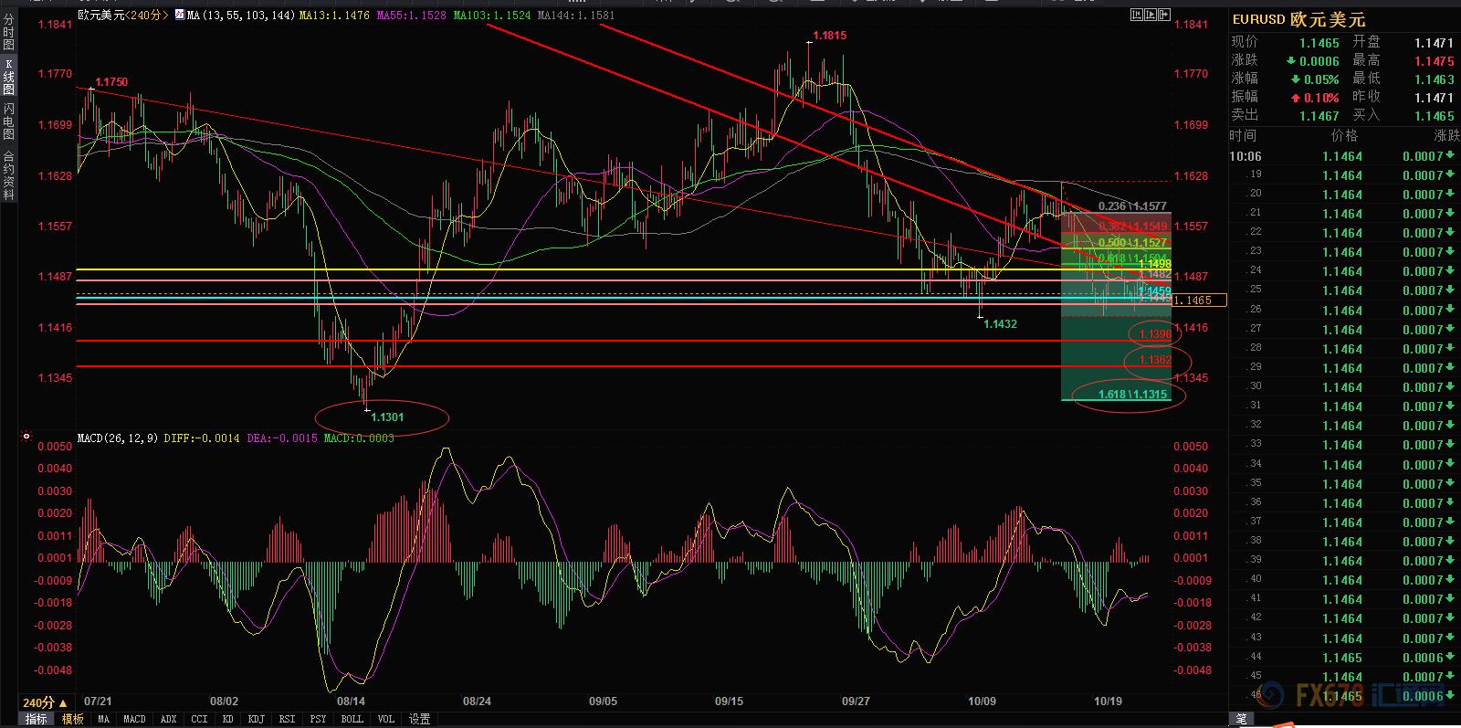Click the 1.1815 high price label
1461x728 pixels.
point(829,36)
